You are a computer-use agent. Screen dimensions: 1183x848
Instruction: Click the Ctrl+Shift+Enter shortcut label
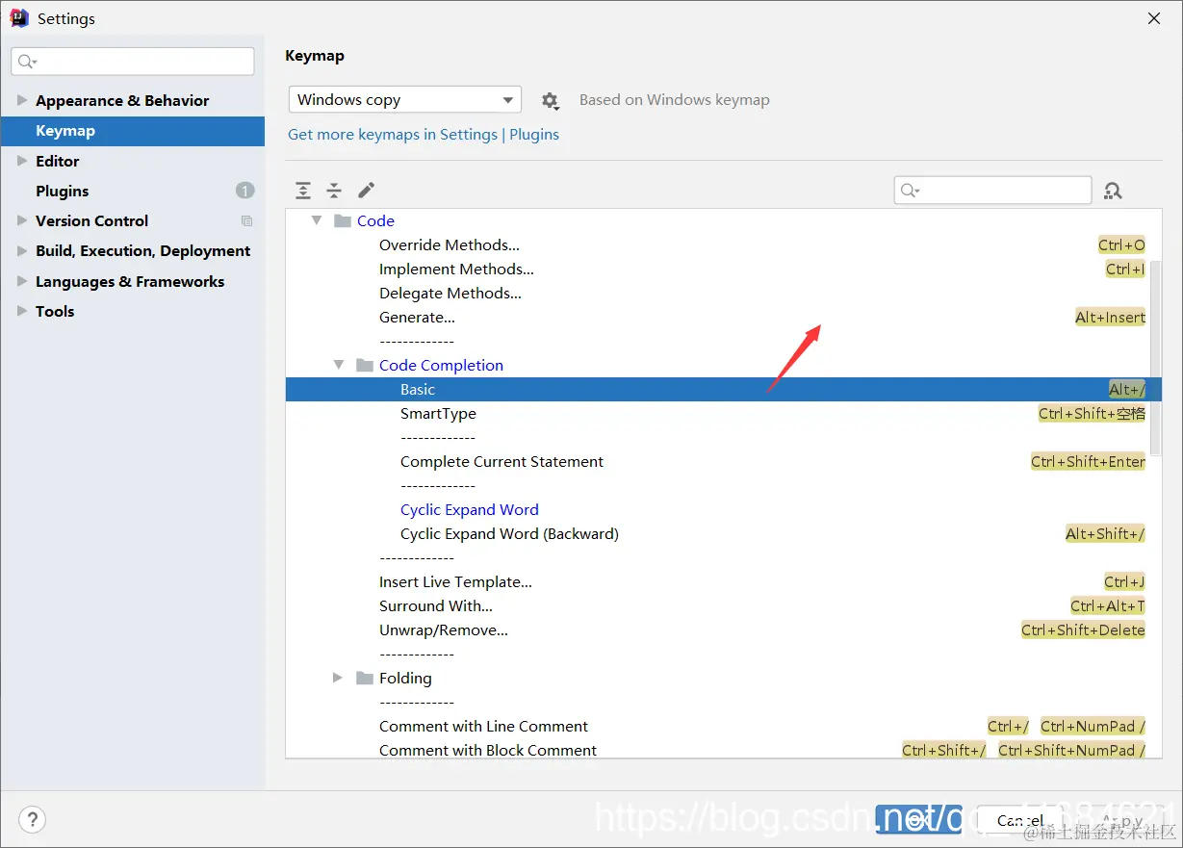[x=1088, y=462]
